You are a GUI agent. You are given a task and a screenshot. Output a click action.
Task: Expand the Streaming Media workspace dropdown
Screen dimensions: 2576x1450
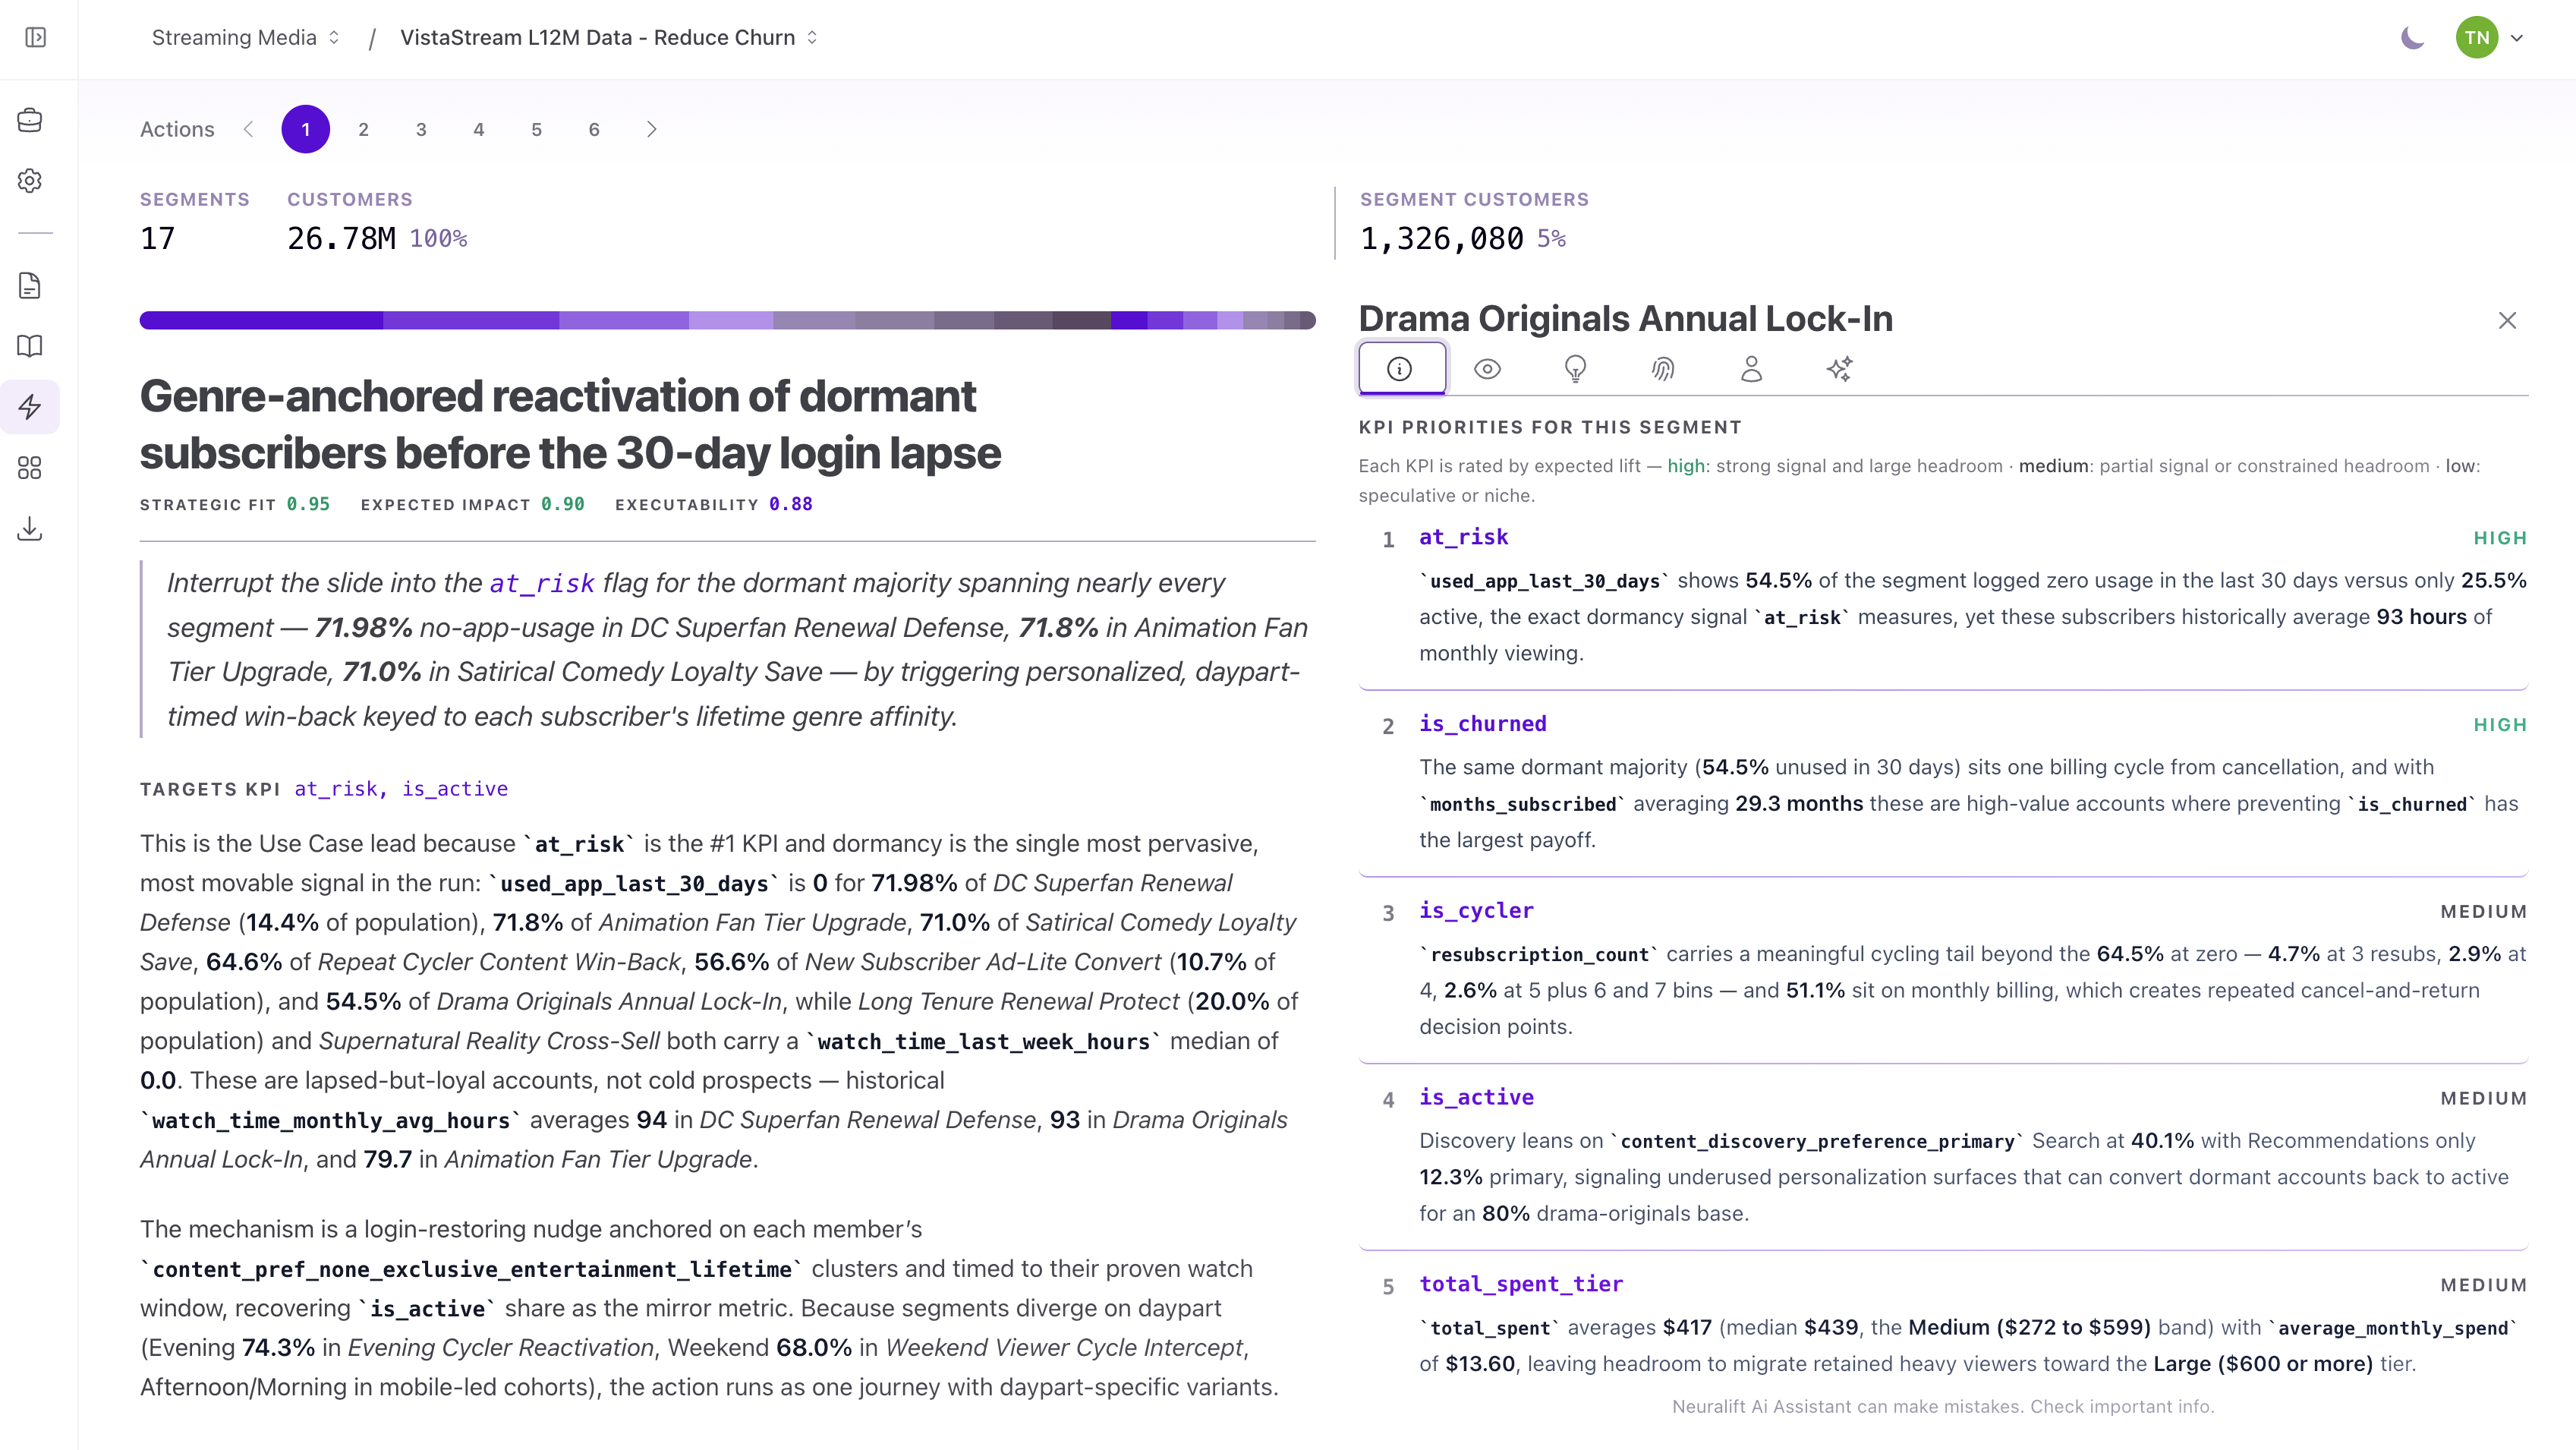246,38
